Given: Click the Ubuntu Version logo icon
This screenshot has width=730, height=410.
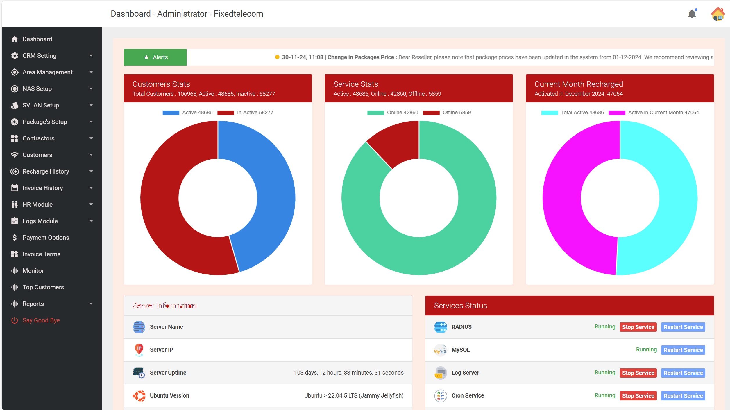Looking at the screenshot, I should (139, 395).
